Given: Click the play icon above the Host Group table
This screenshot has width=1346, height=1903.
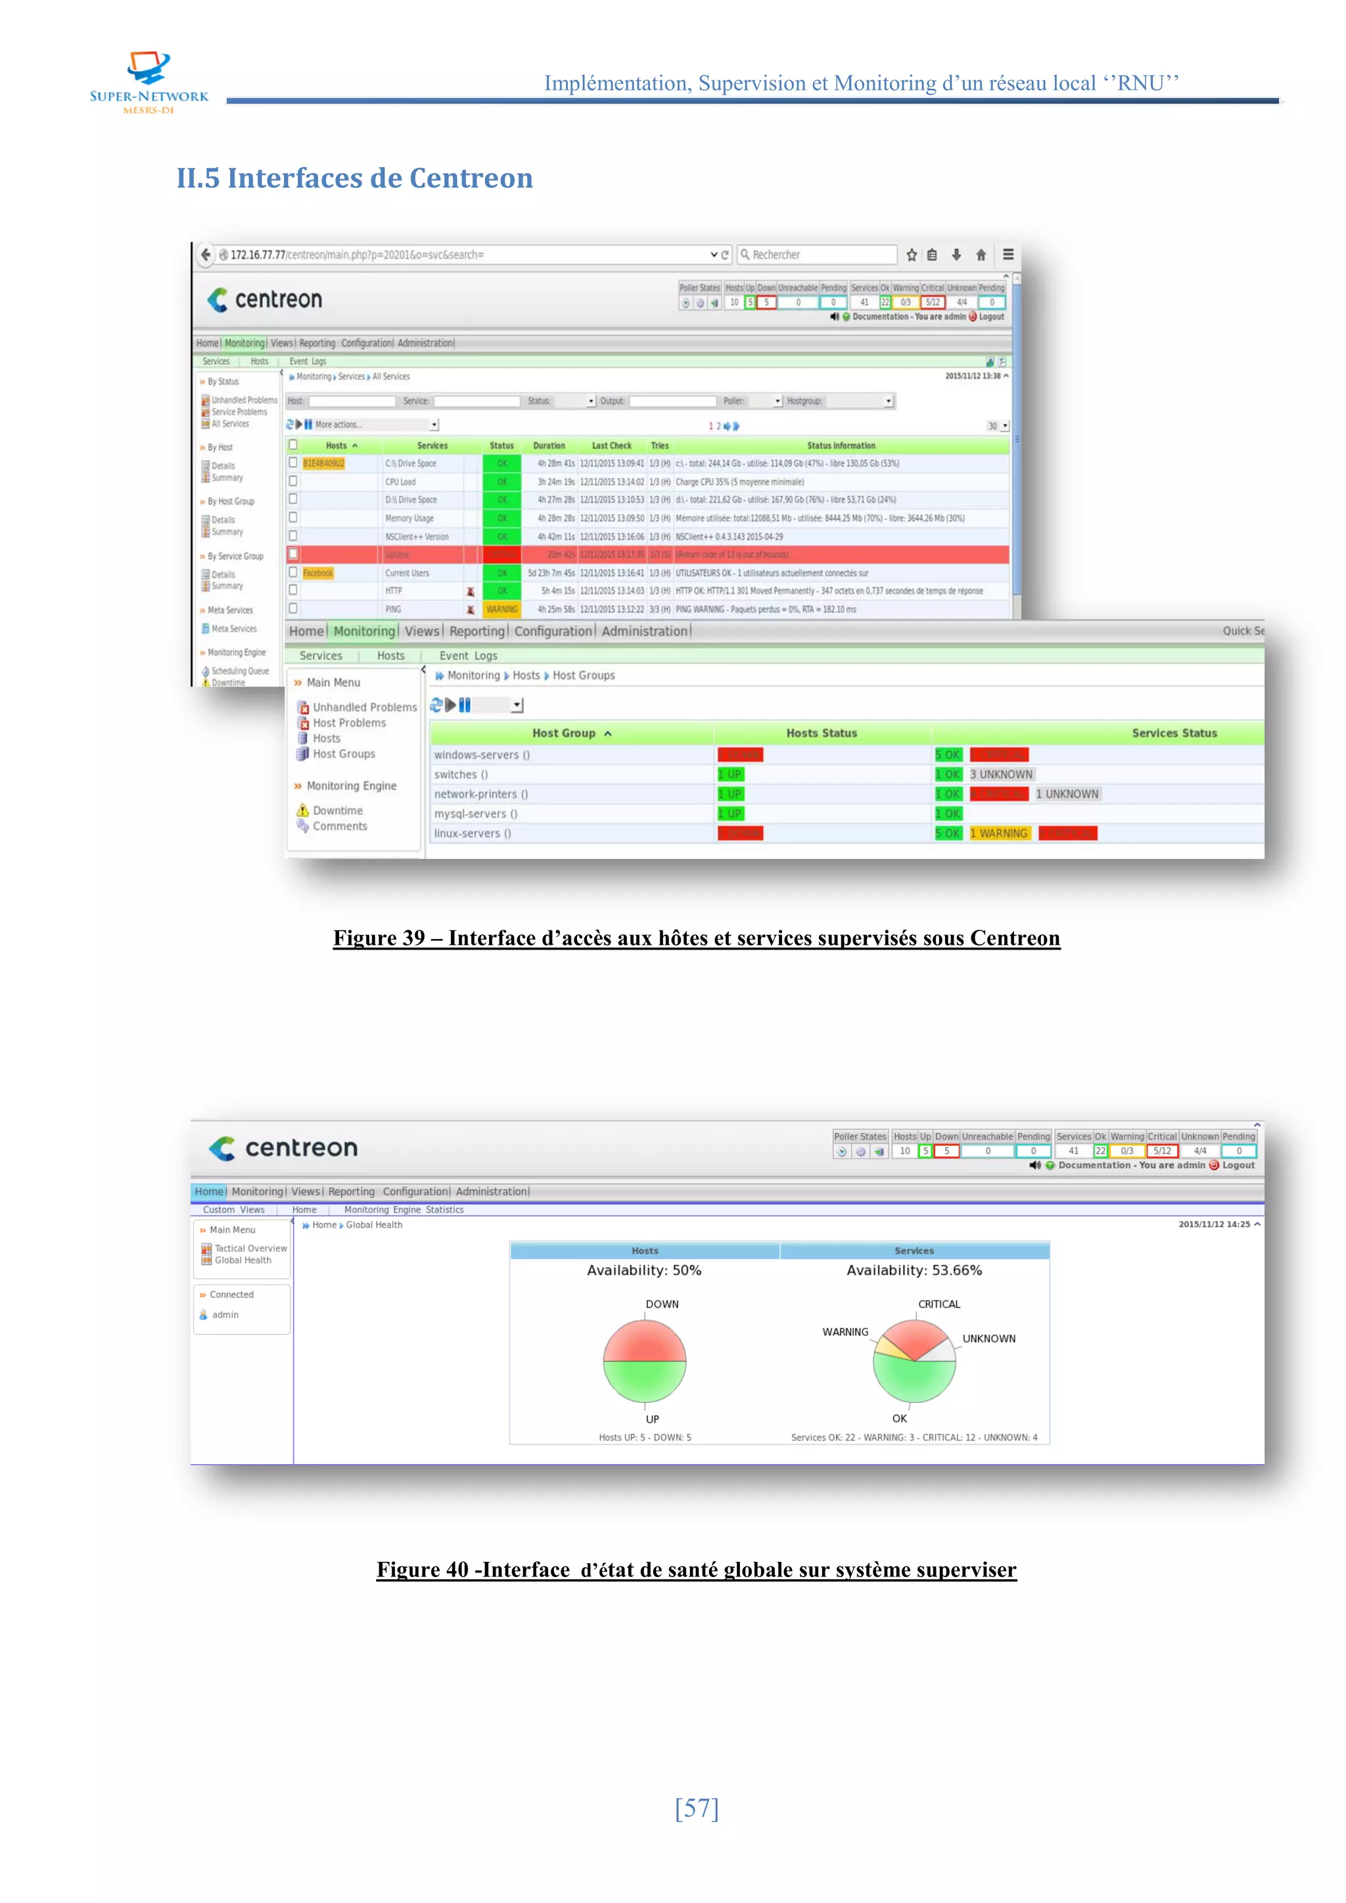Looking at the screenshot, I should click(451, 705).
